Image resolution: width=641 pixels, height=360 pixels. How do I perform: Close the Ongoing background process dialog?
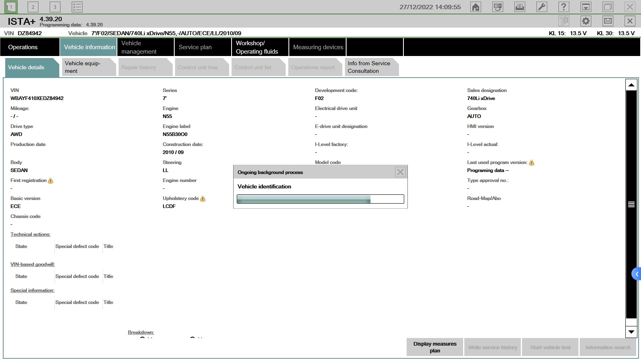tap(400, 172)
